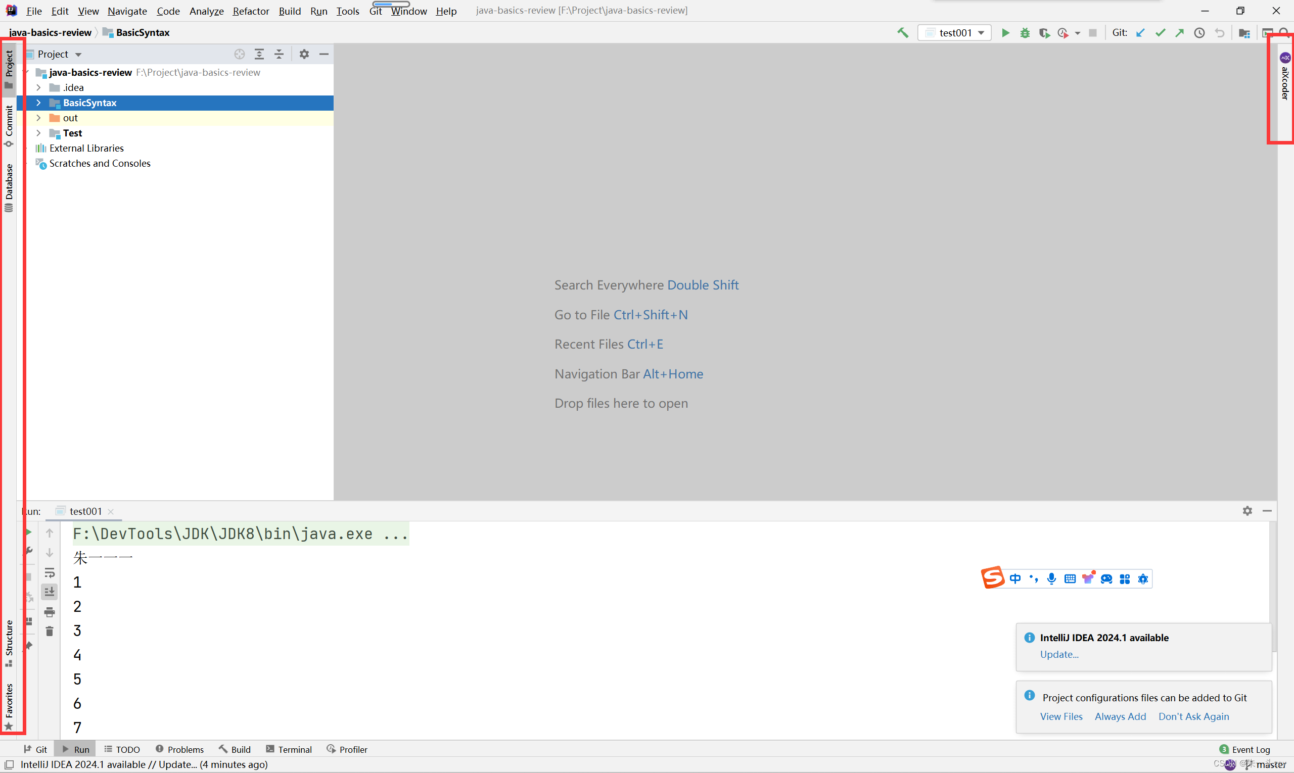Commit changes with the green checkmark

[1160, 33]
